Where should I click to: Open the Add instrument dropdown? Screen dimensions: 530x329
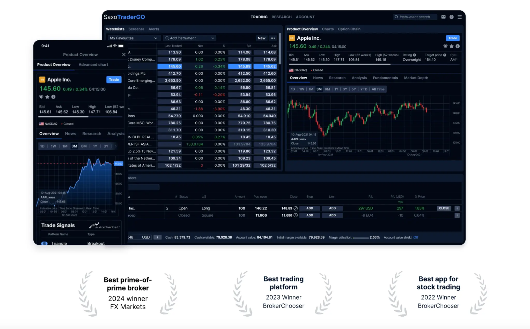coord(190,38)
